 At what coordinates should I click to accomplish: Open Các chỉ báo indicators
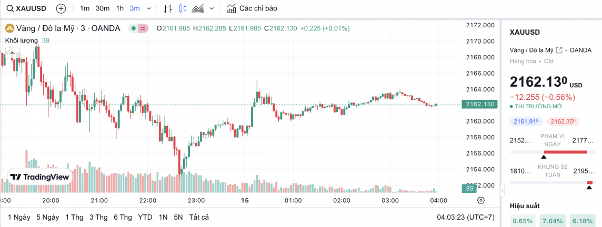(252, 8)
